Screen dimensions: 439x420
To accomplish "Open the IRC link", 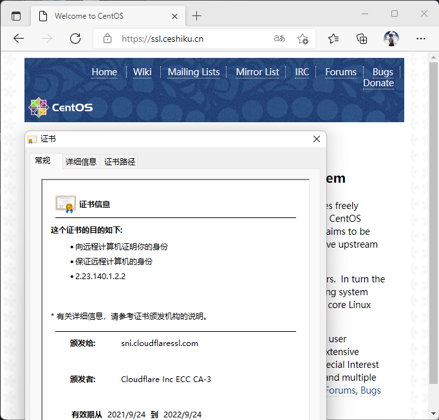I will point(302,72).
